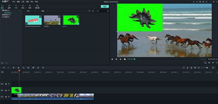
Task: Open the File menu in the menu bar
Action: 14,2
